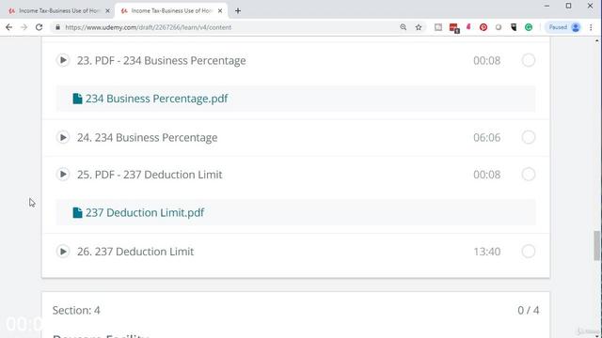Play lecture 24 234 Business Percentage
The height and width of the screenshot is (338, 602).
pyautogui.click(x=63, y=137)
